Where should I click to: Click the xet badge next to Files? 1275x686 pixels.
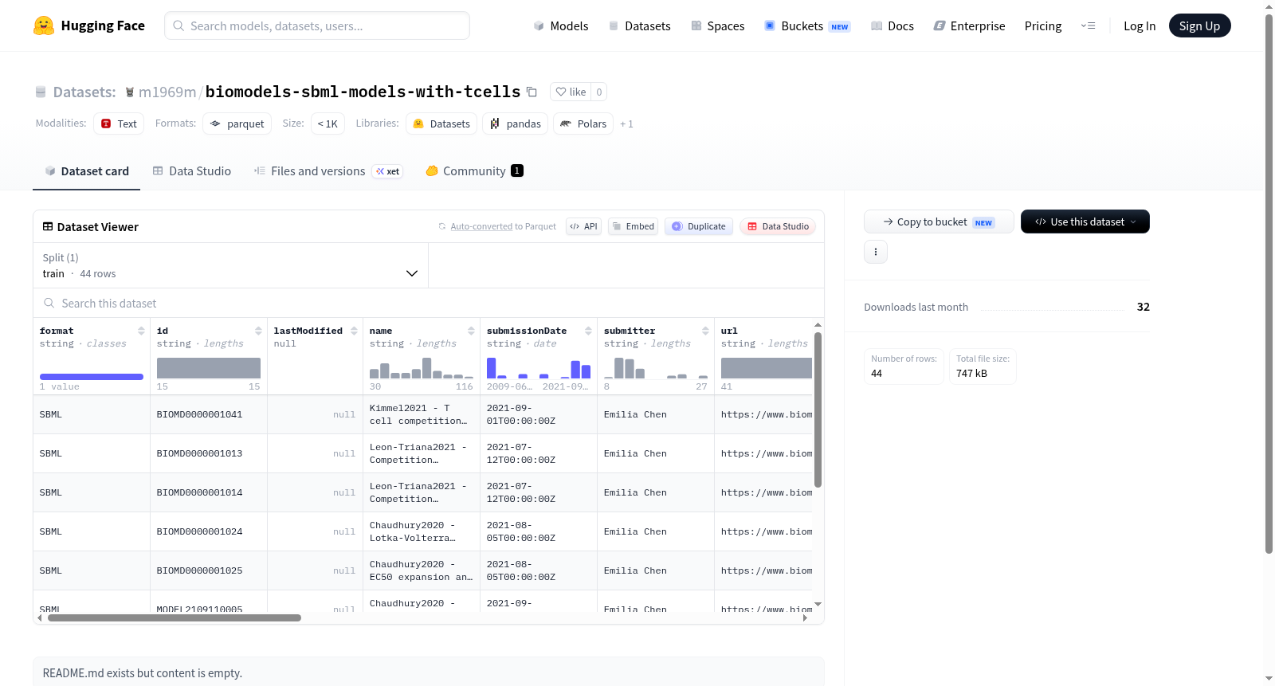click(x=388, y=171)
